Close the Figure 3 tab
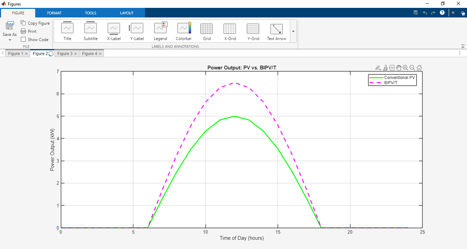 tap(76, 54)
